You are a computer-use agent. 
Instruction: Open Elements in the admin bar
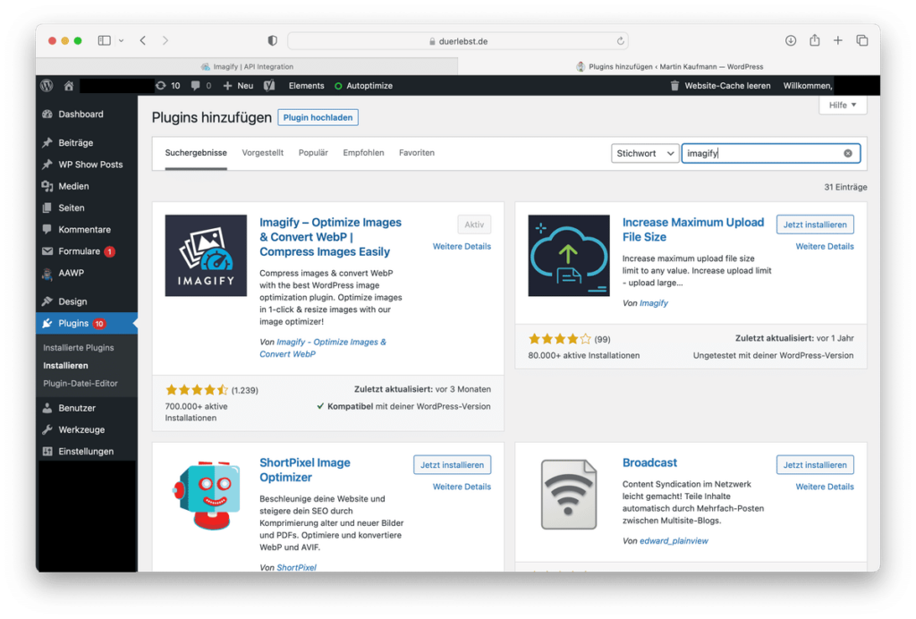pos(306,85)
